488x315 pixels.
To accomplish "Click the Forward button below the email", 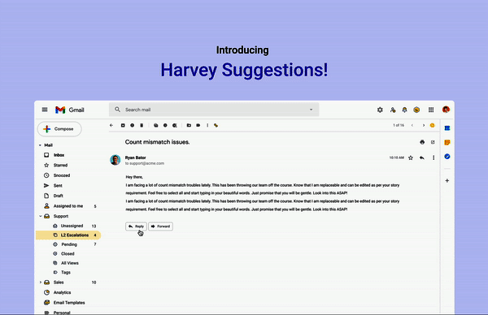I will (160, 227).
